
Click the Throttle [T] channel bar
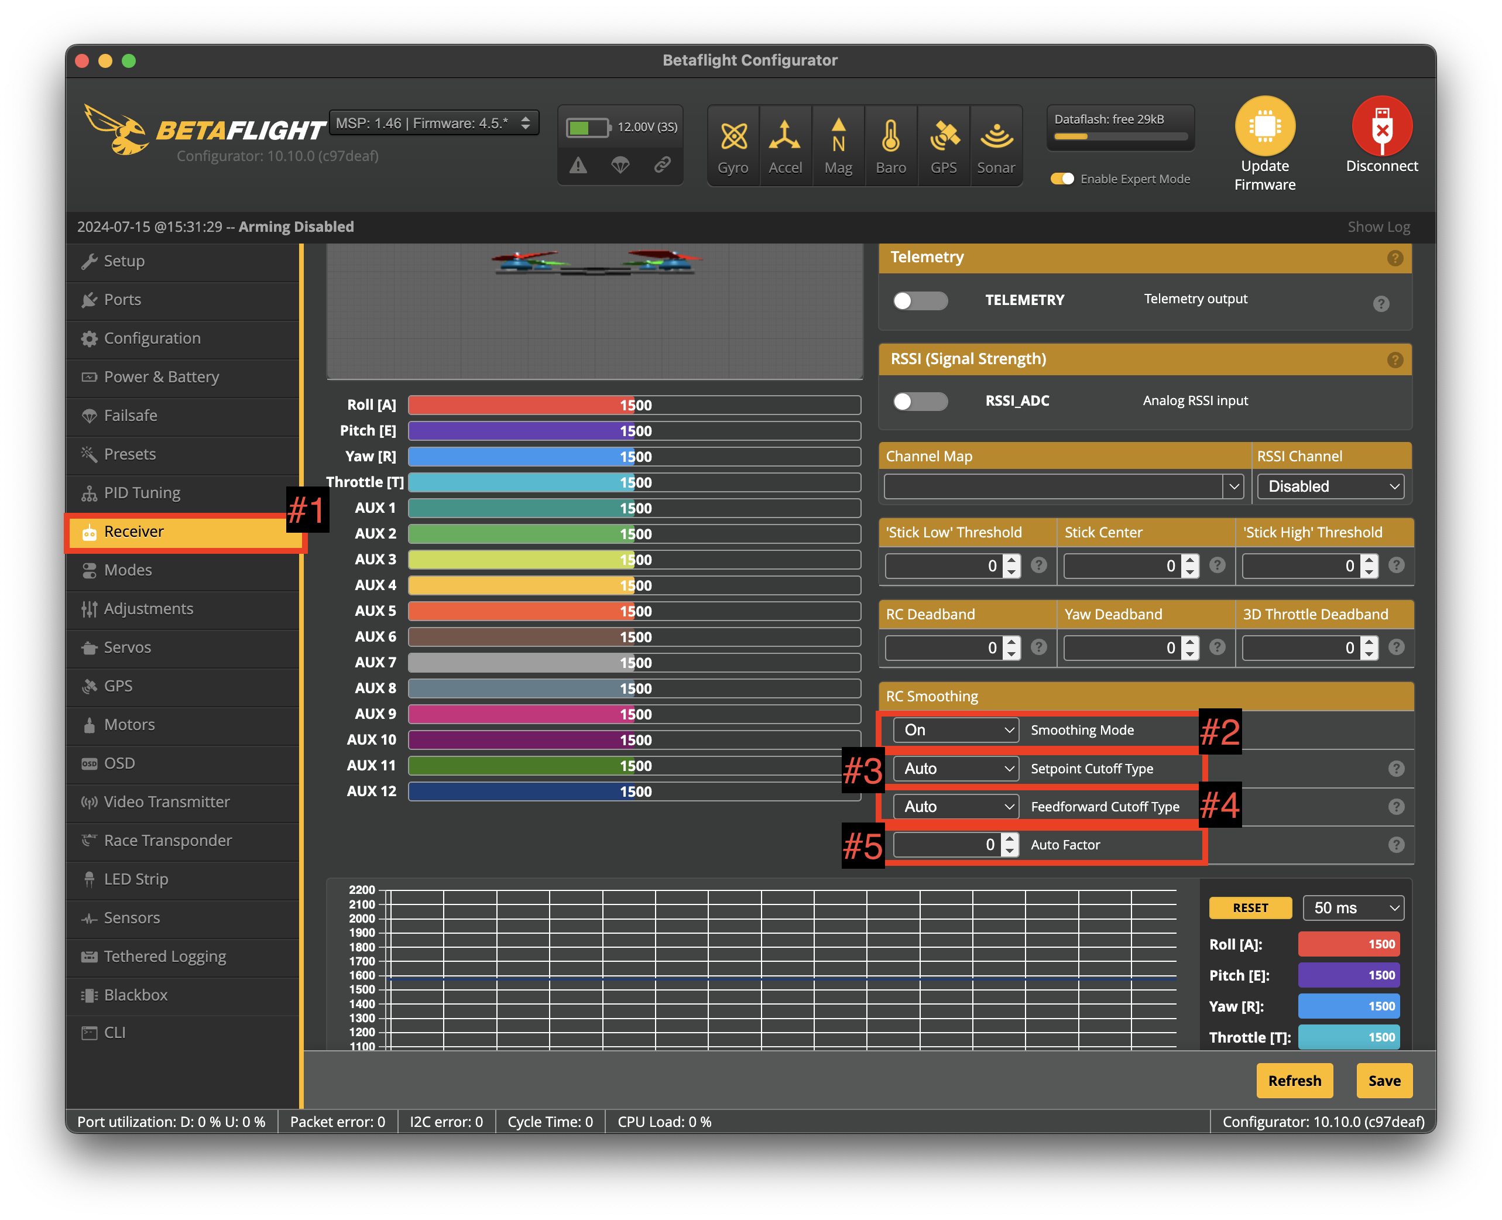point(634,483)
